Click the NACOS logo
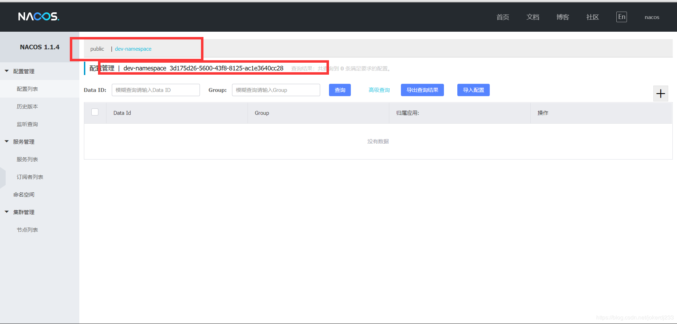Image resolution: width=677 pixels, height=324 pixels. pos(39,17)
